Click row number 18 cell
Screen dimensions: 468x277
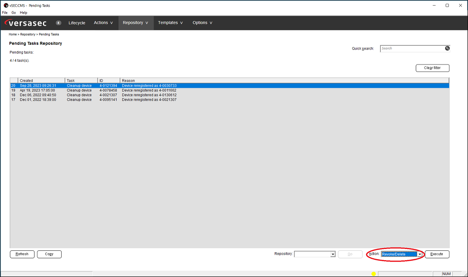click(14, 95)
